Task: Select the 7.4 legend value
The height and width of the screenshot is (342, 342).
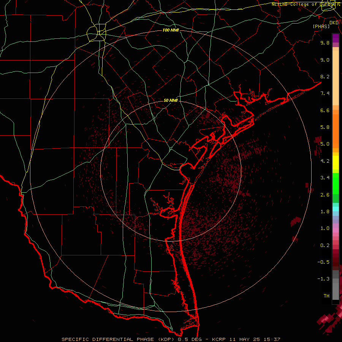Action: [325, 93]
